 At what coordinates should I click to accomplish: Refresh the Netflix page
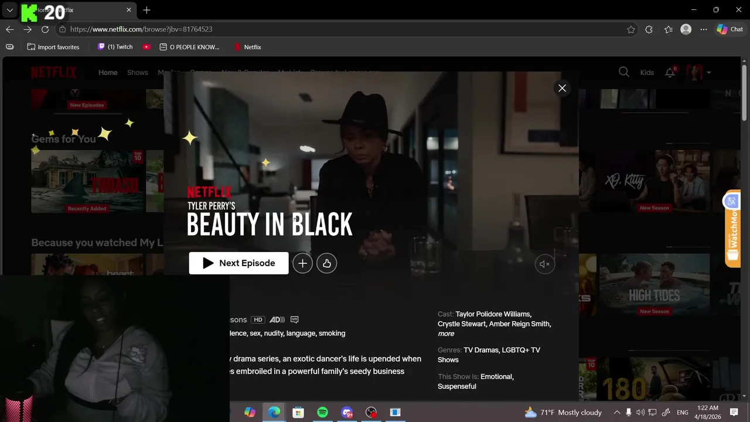pyautogui.click(x=45, y=29)
